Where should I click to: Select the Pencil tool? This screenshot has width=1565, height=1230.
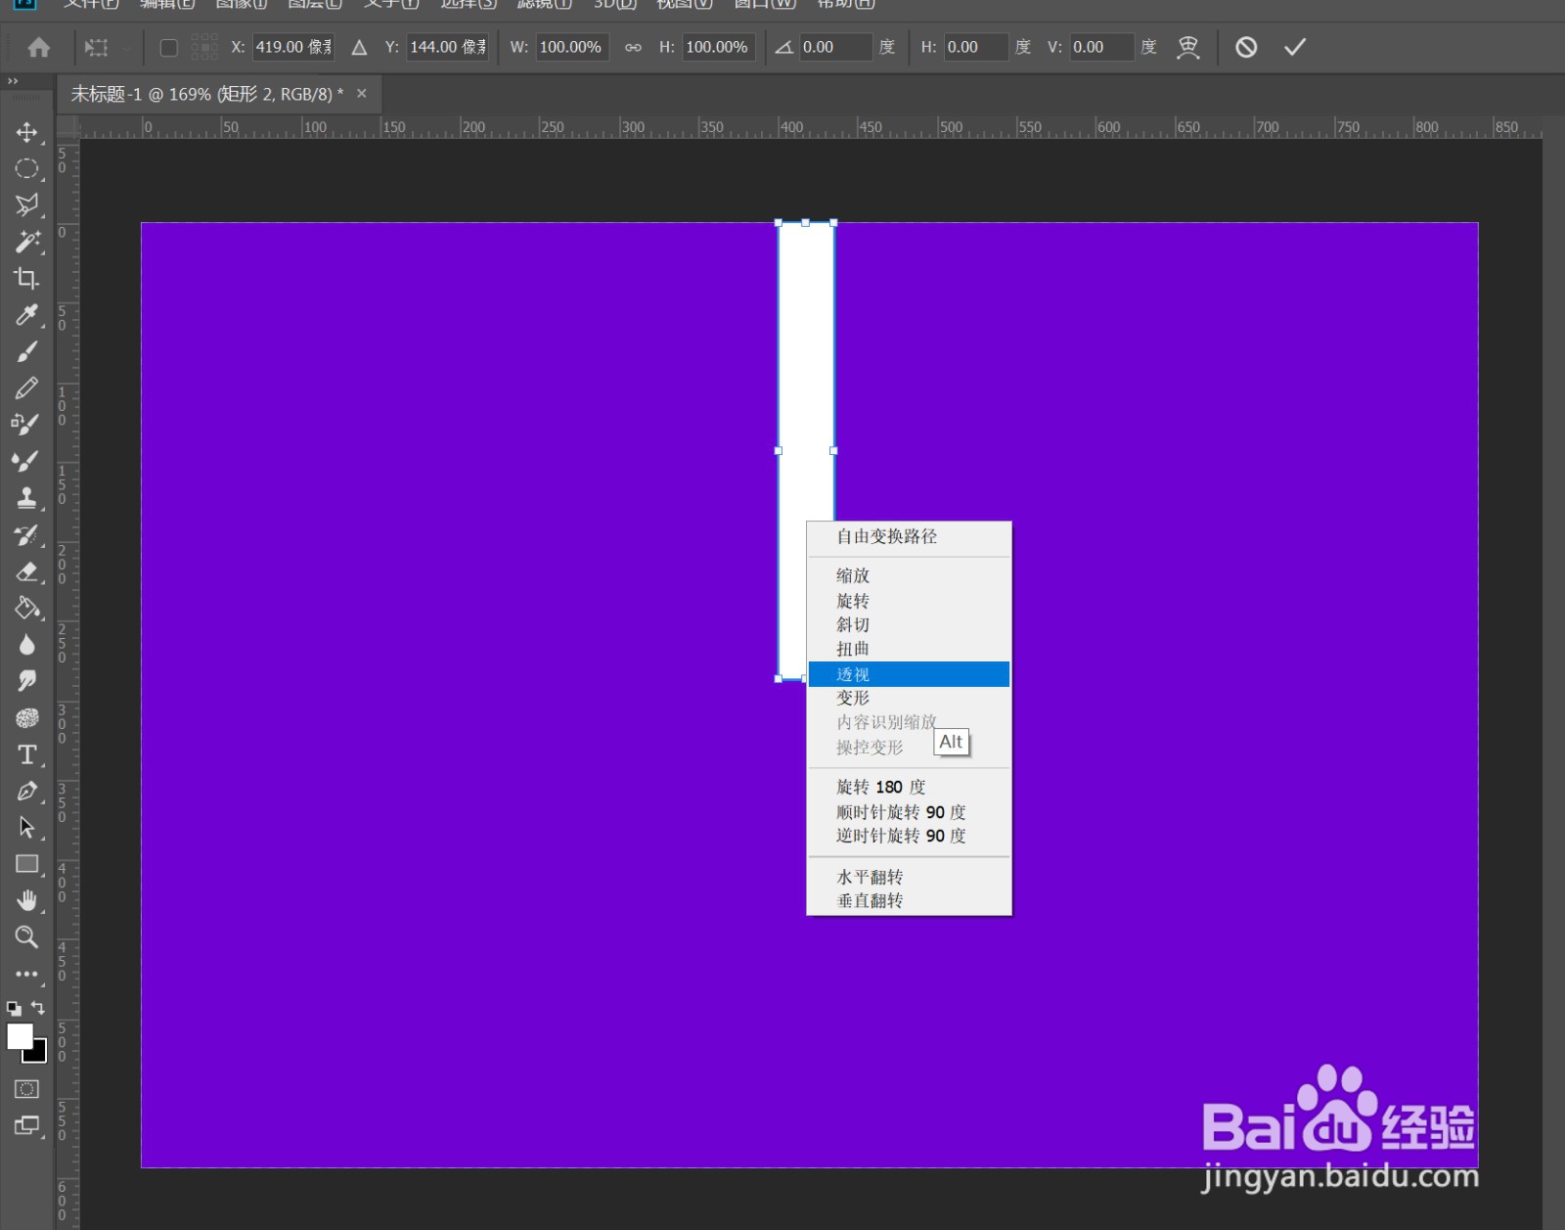[26, 387]
